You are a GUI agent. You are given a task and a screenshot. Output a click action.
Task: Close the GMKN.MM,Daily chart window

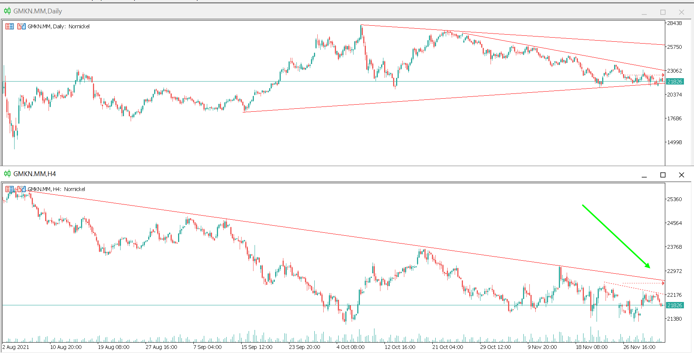click(x=682, y=12)
